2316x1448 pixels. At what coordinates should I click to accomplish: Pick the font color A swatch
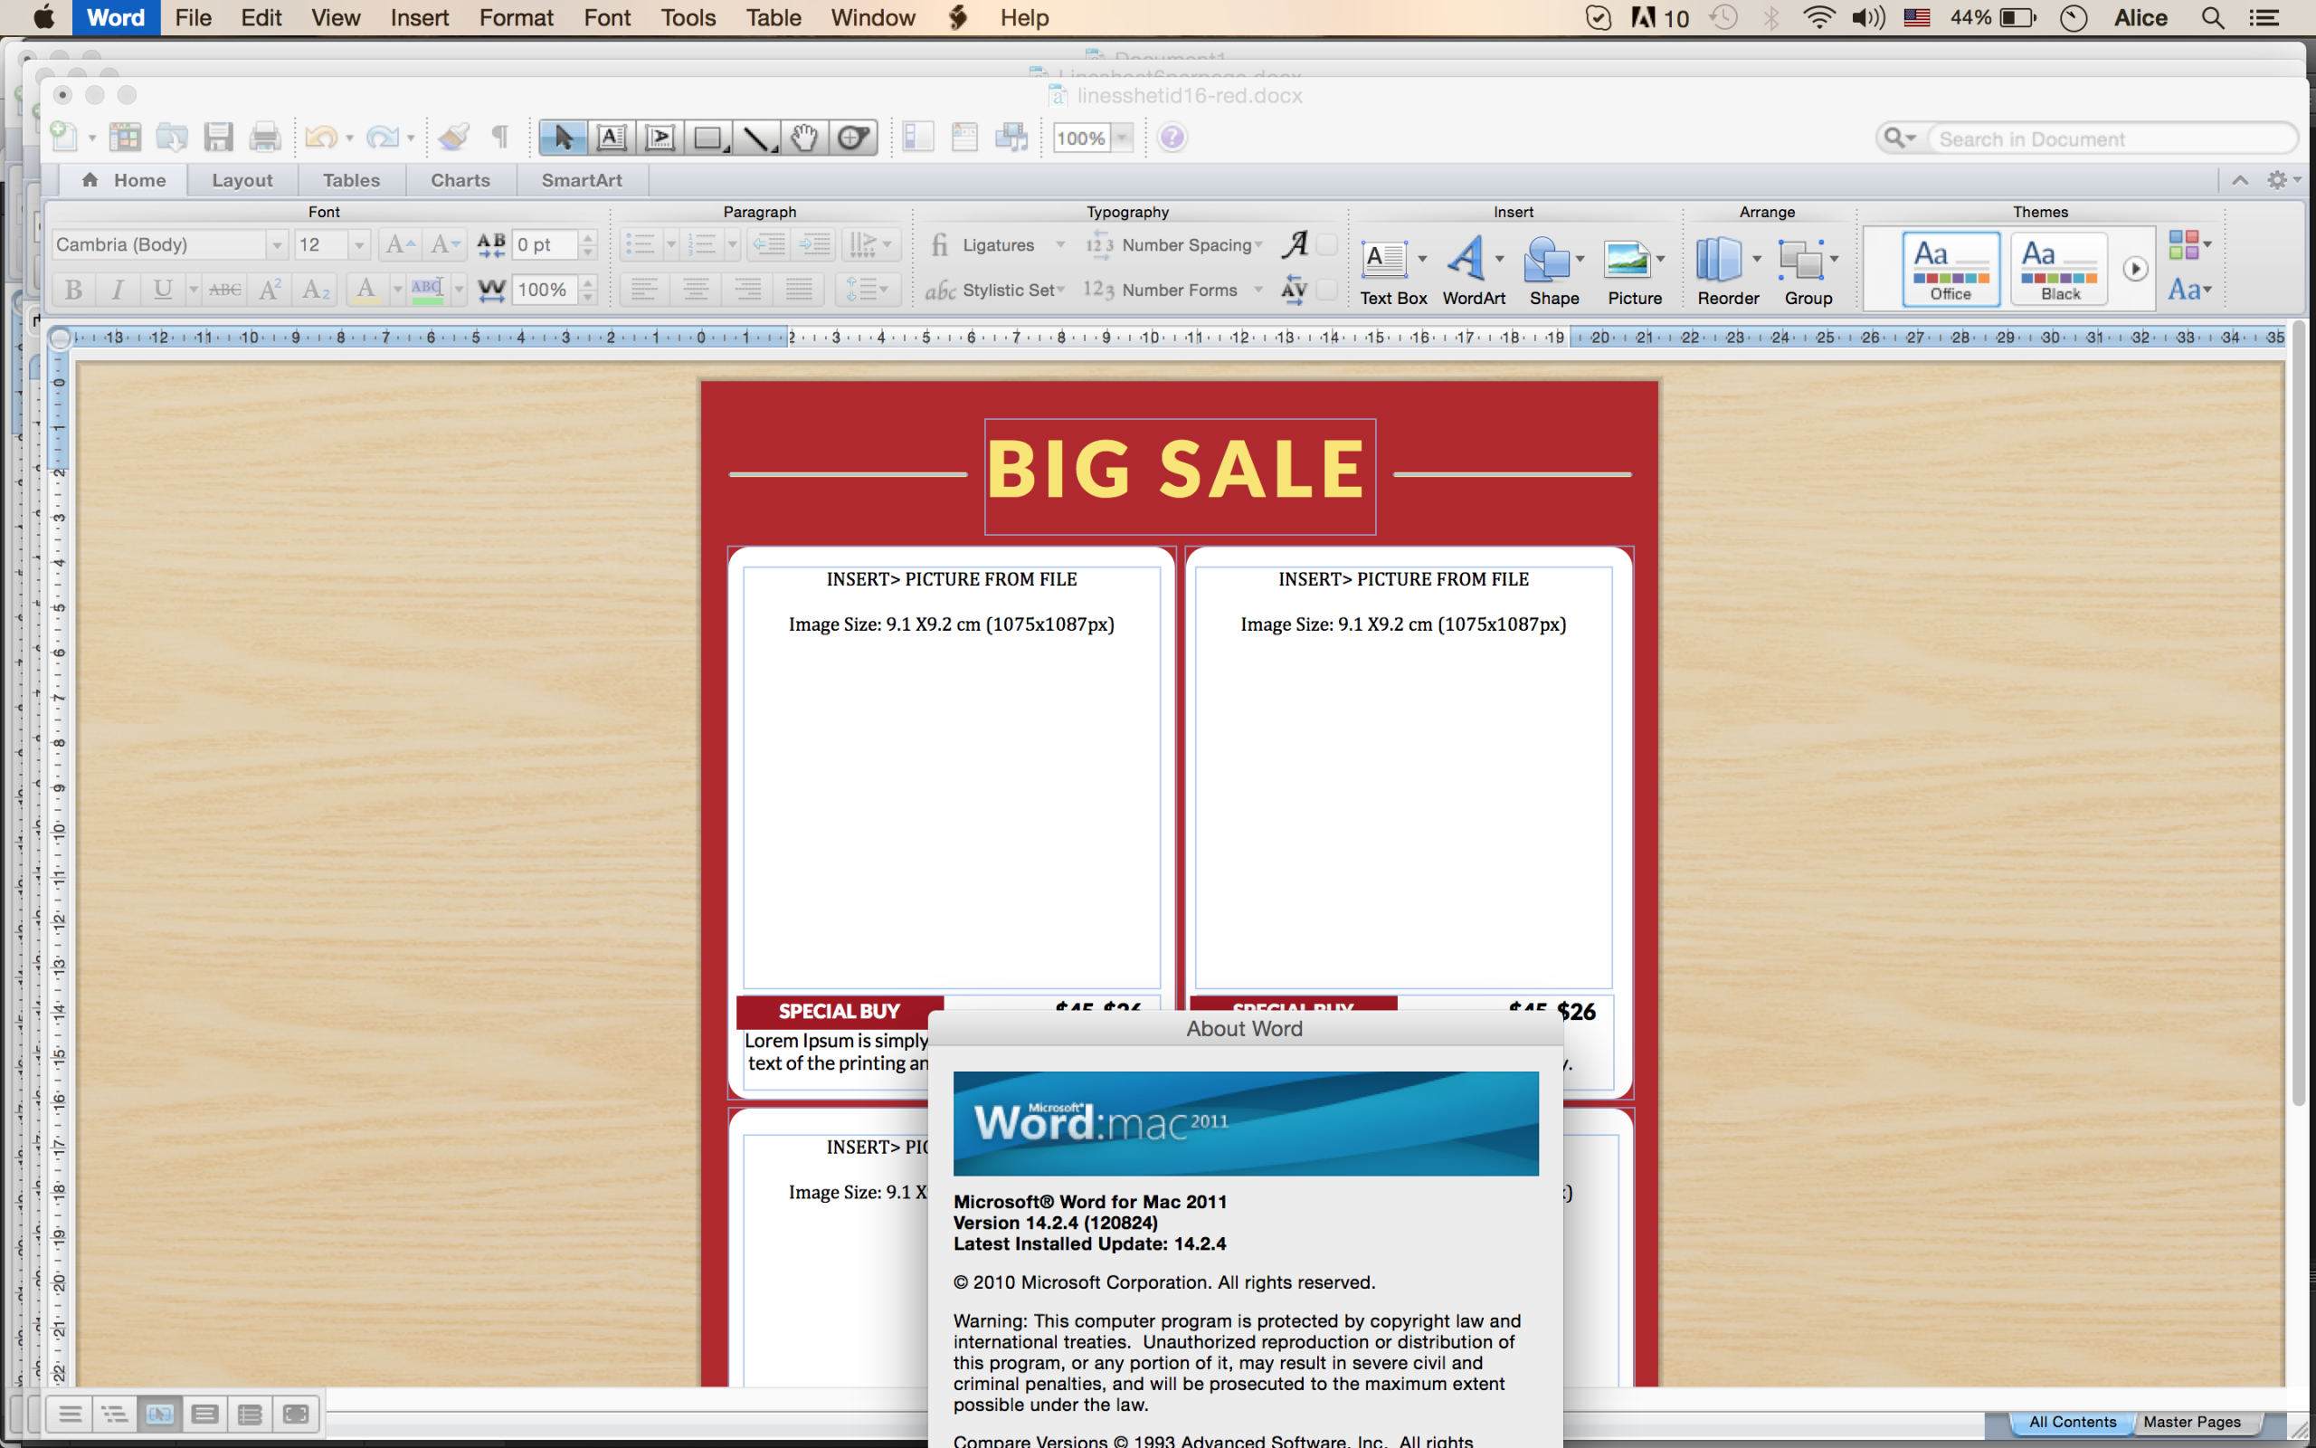[x=365, y=290]
